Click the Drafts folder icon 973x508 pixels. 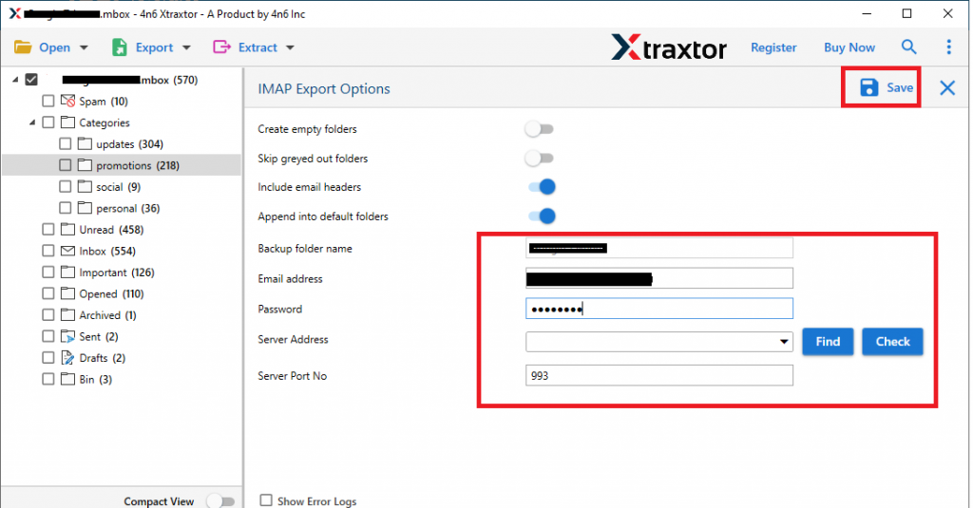pyautogui.click(x=67, y=358)
